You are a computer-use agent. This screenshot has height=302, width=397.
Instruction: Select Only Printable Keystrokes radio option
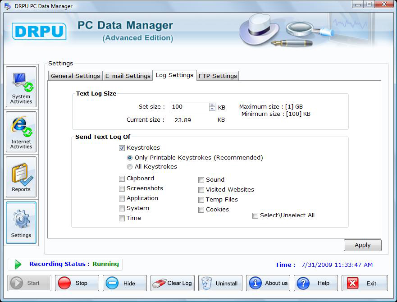pos(130,158)
